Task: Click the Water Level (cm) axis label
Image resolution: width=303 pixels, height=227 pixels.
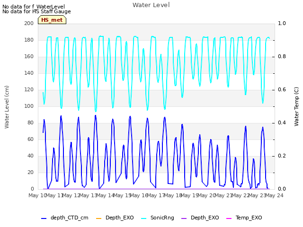Action: pos(7,107)
